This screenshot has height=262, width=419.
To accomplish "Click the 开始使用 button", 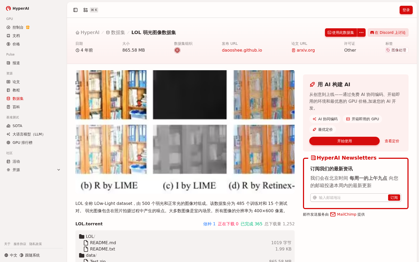I will pos(344,141).
